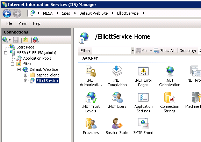Click the globe icon in the address bar
201x142 pixels.
33,13
